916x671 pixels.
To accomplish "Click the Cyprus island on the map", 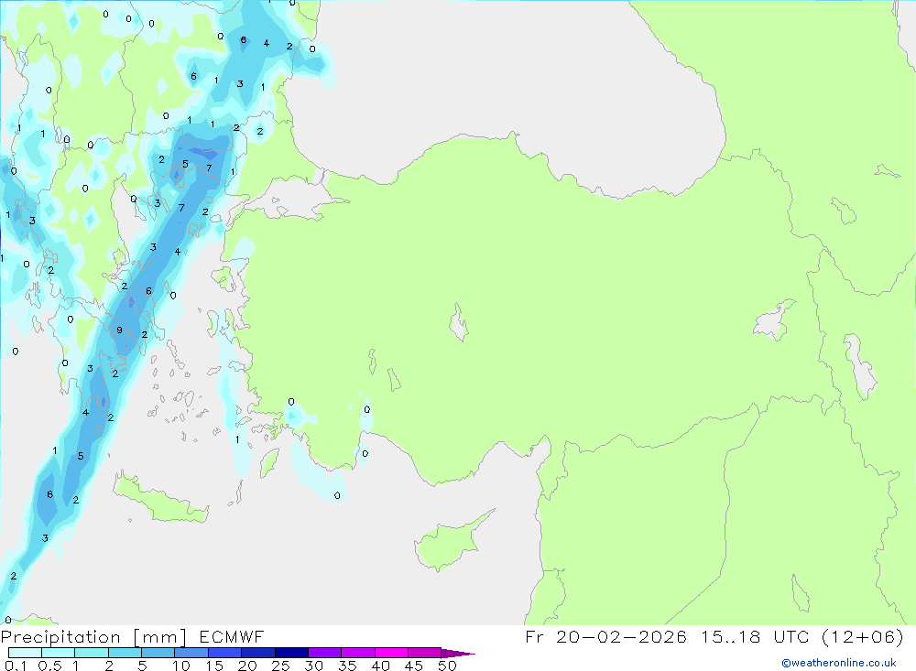I will (448, 545).
